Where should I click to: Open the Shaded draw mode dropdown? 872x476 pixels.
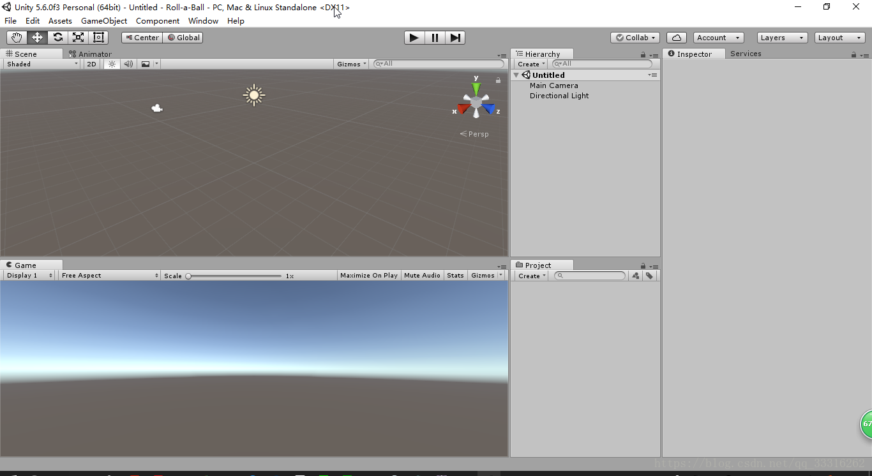pyautogui.click(x=42, y=64)
